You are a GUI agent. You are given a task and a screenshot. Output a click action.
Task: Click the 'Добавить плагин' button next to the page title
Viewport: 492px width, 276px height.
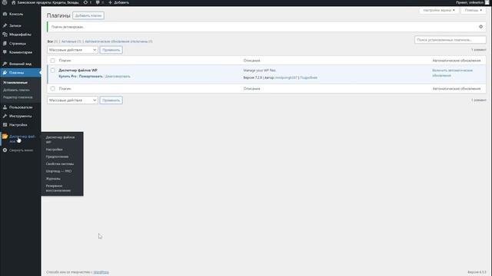pos(88,15)
